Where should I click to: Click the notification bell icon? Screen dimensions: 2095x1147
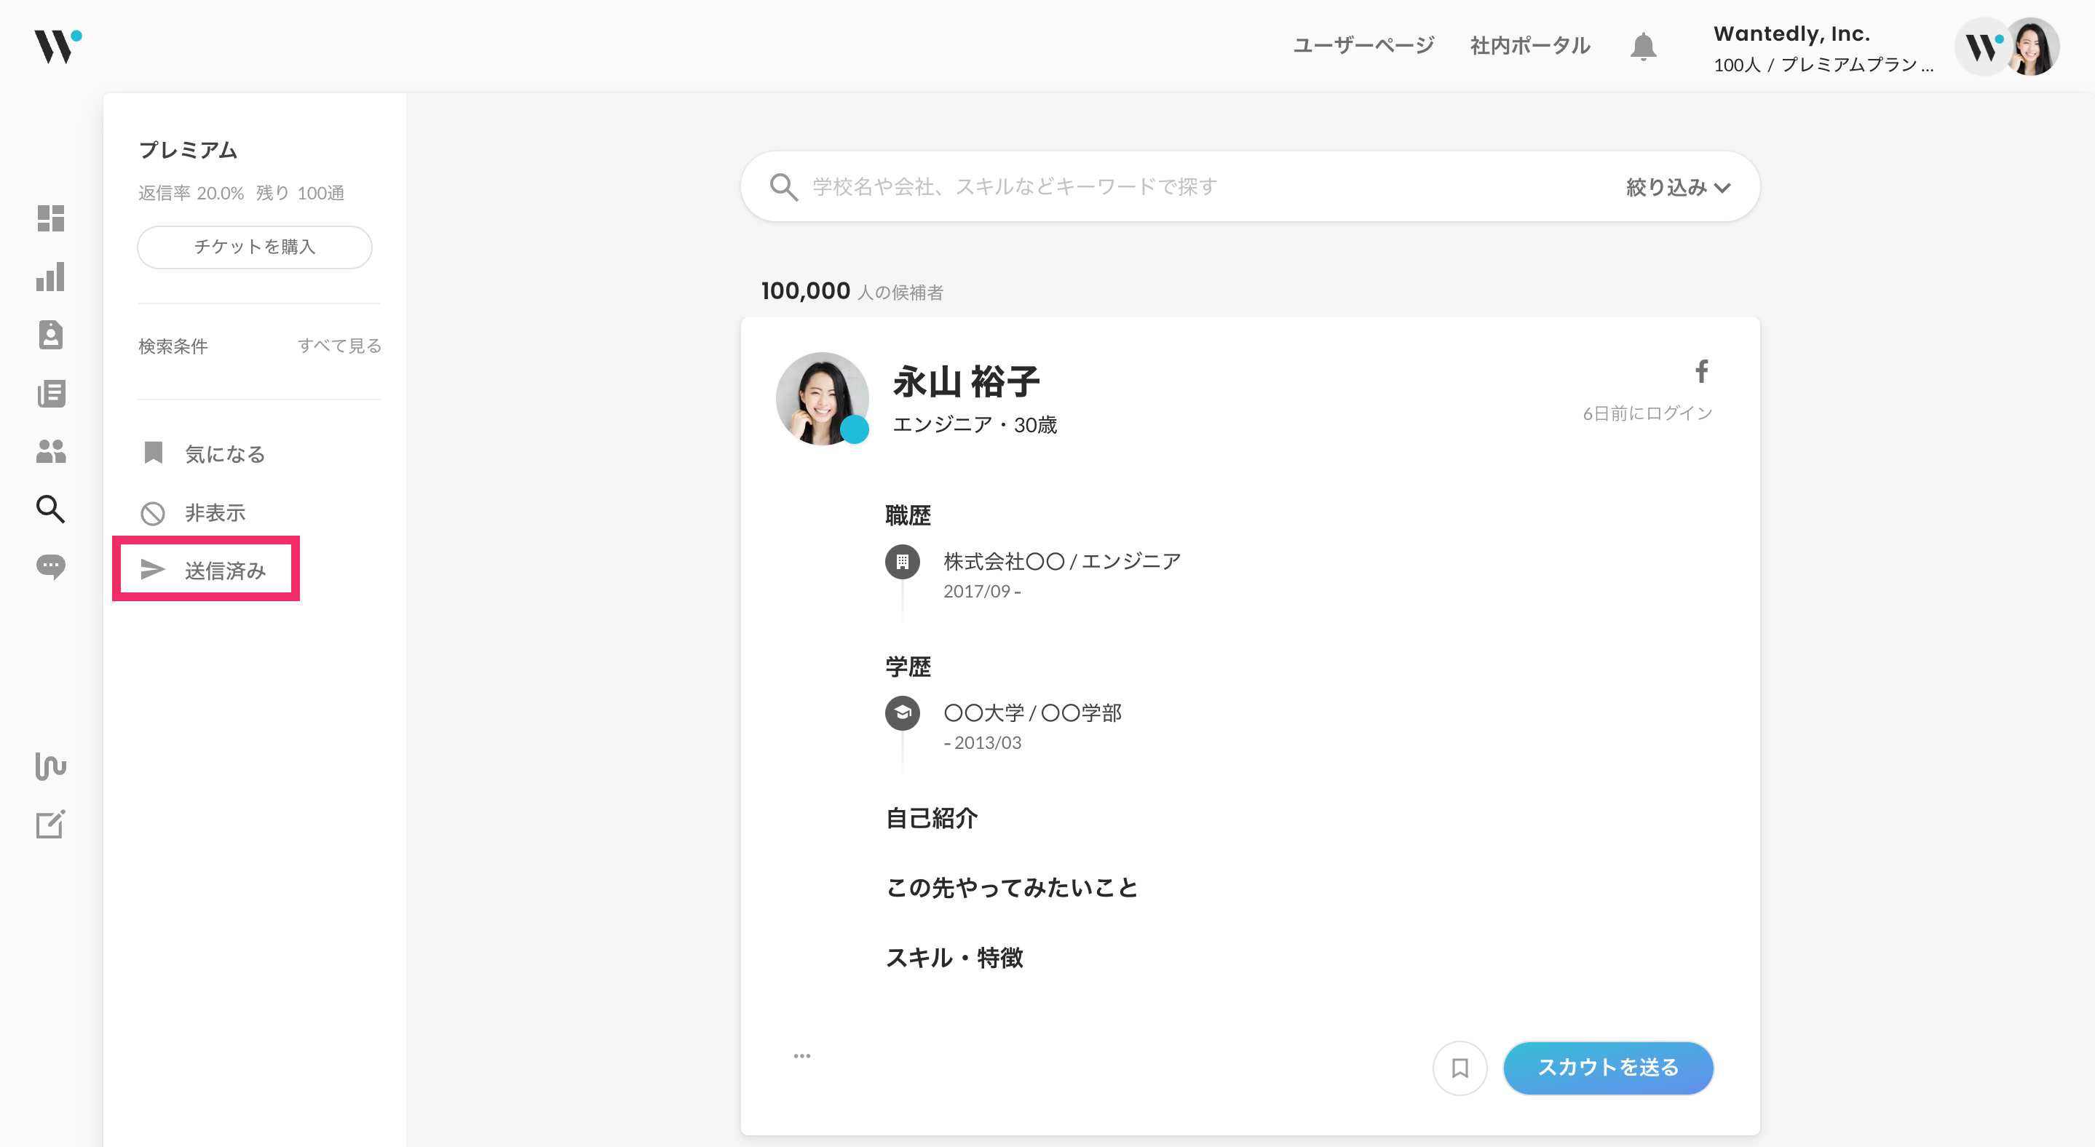click(x=1643, y=47)
